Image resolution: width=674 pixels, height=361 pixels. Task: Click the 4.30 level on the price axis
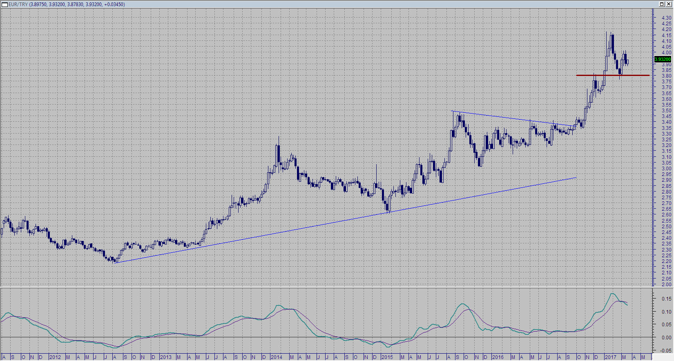coord(666,18)
